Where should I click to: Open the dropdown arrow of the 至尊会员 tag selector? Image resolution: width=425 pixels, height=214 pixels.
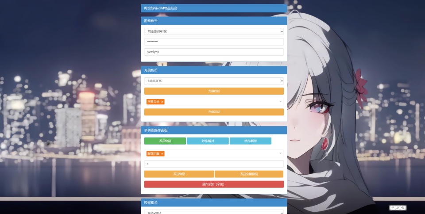click(x=280, y=102)
